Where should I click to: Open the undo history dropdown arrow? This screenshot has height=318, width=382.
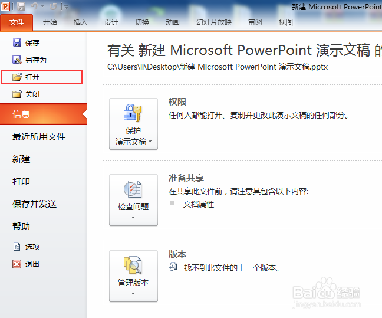(42, 6)
